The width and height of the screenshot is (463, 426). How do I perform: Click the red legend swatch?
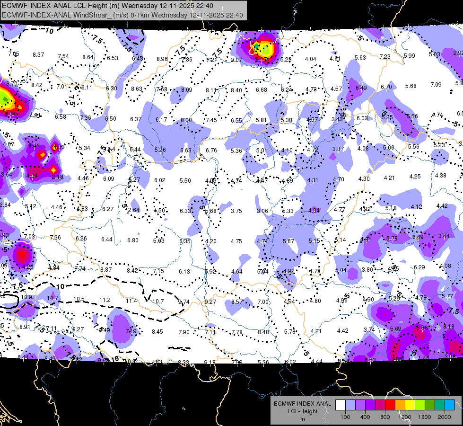[x=390, y=405]
